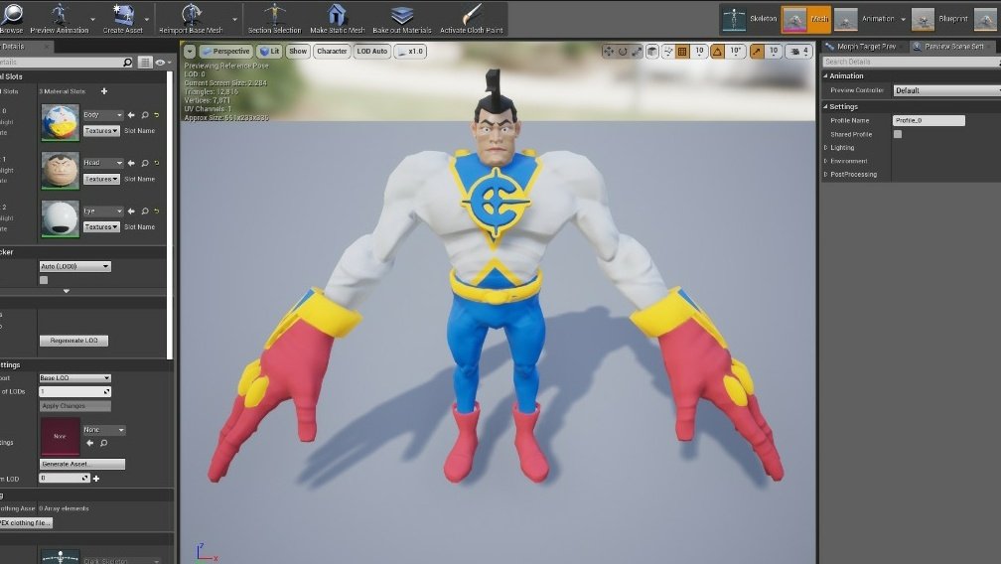The height and width of the screenshot is (564, 1001).
Task: Click the APEX clothing file button
Action: (x=26, y=522)
